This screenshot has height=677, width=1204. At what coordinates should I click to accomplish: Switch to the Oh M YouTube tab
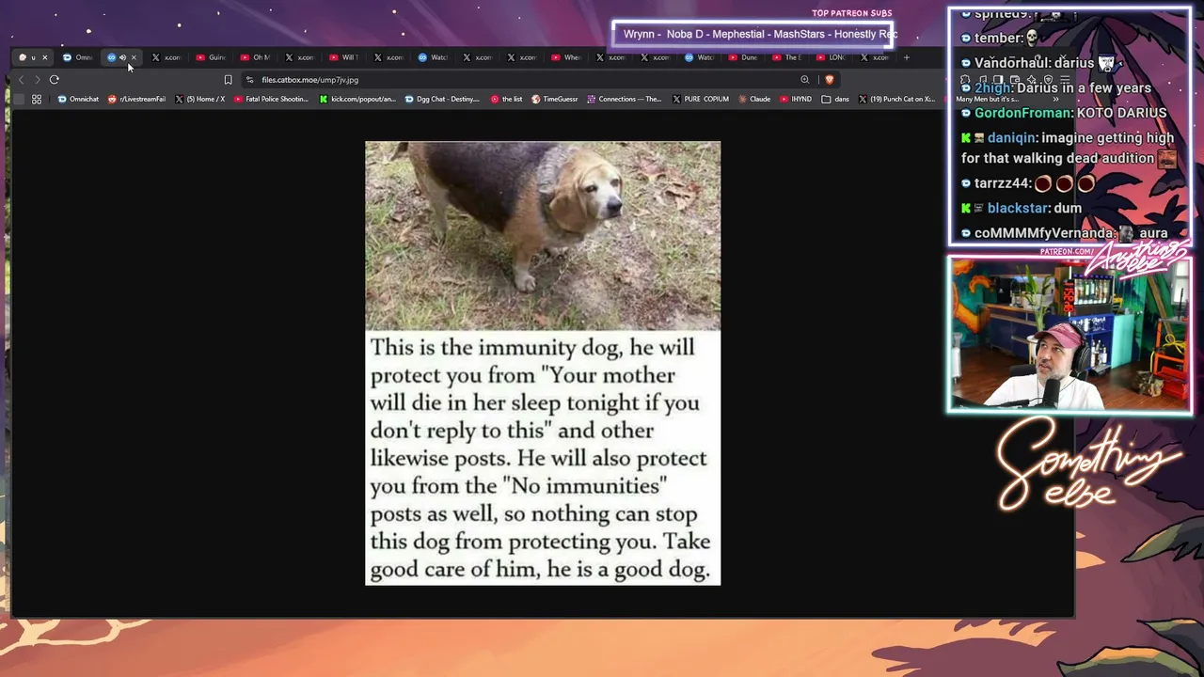click(256, 57)
